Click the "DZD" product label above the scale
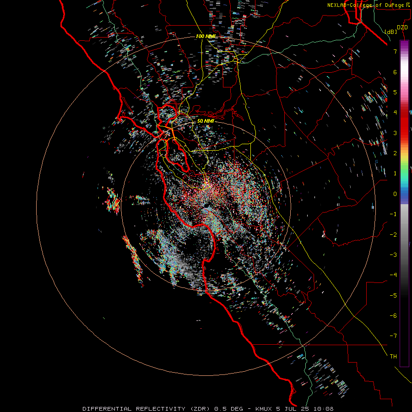 coord(402,27)
